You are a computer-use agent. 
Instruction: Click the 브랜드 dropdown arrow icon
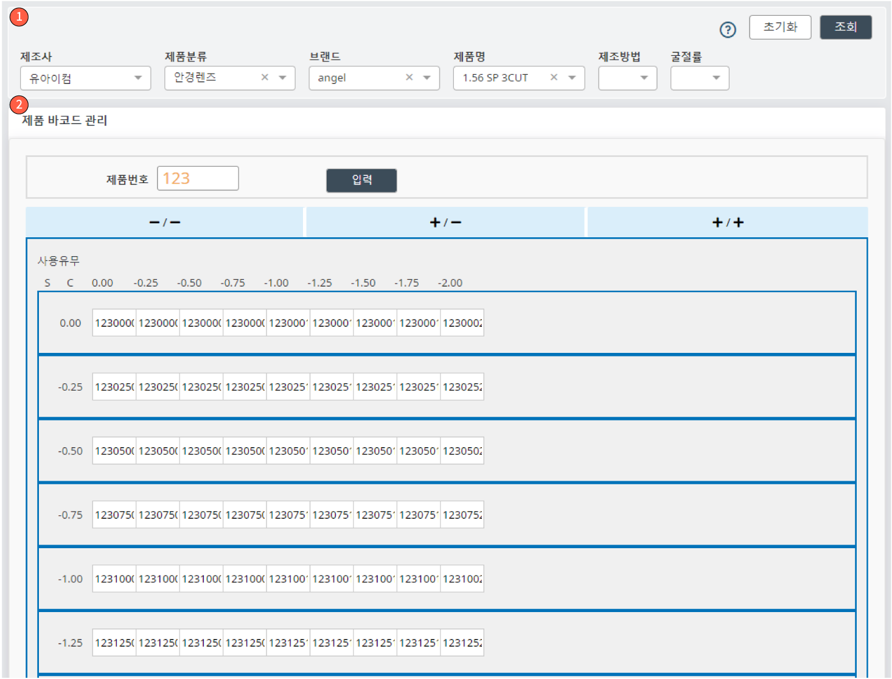coord(426,78)
